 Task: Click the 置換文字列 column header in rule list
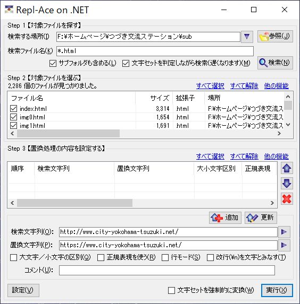click(154, 169)
